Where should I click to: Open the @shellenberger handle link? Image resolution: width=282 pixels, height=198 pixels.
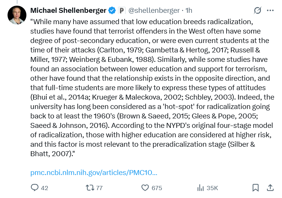154,11
